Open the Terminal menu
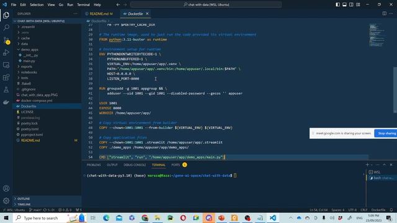Image resolution: width=397 pixels, height=223 pixels. (83, 4)
